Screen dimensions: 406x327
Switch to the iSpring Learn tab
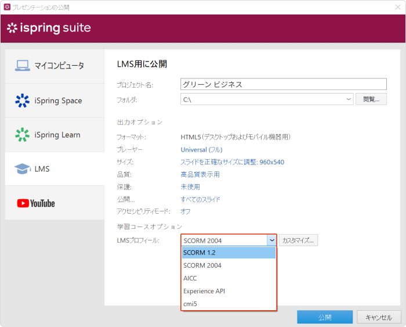[55, 135]
